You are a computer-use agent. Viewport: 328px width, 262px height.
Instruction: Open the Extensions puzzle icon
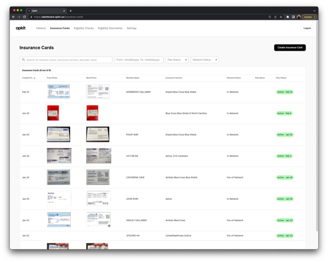(288, 17)
